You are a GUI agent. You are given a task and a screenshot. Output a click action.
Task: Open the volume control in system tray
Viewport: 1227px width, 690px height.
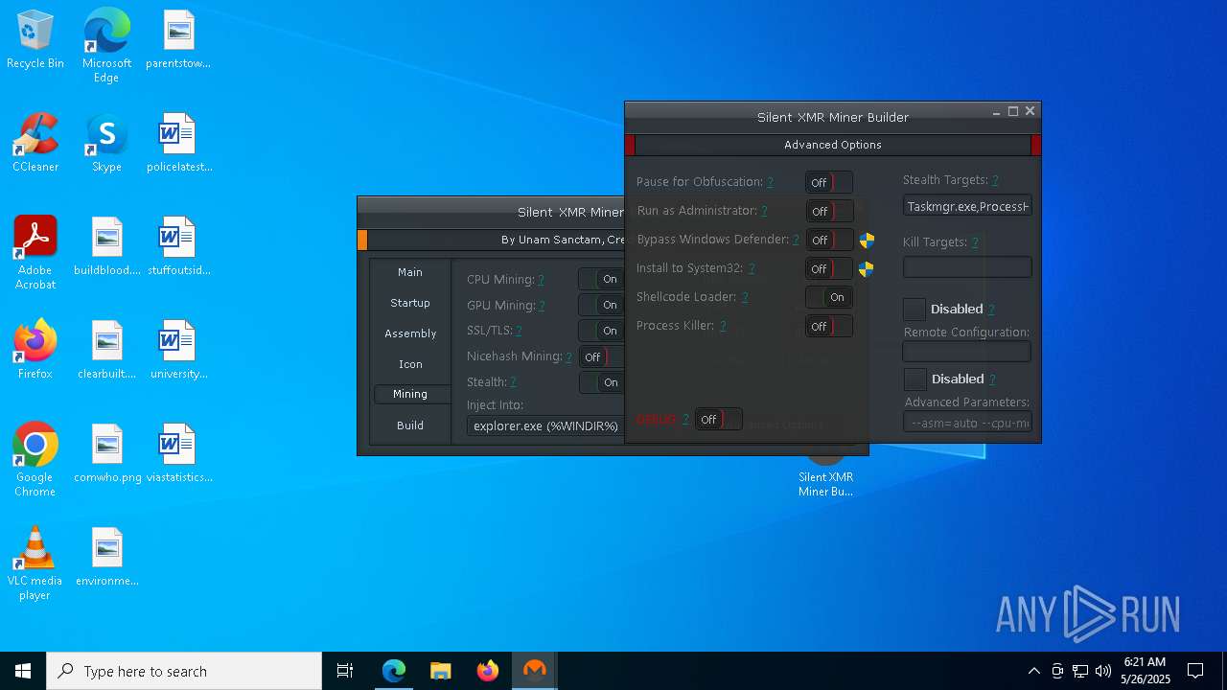pos(1102,671)
